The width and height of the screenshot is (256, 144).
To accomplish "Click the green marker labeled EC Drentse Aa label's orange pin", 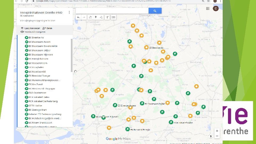I will click(146, 47).
